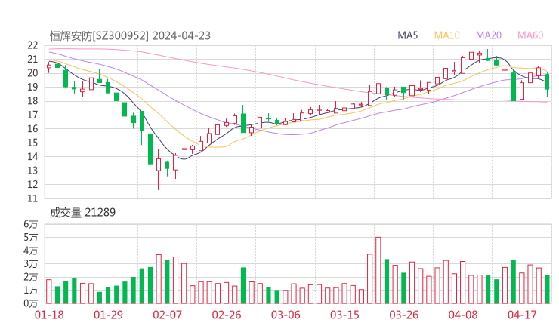
Task: Click the volume axis label 3万
Action: click(31, 264)
